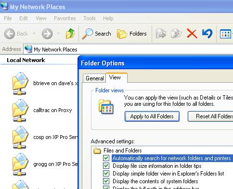
Task: Open the Edit menu
Action: (x=24, y=18)
